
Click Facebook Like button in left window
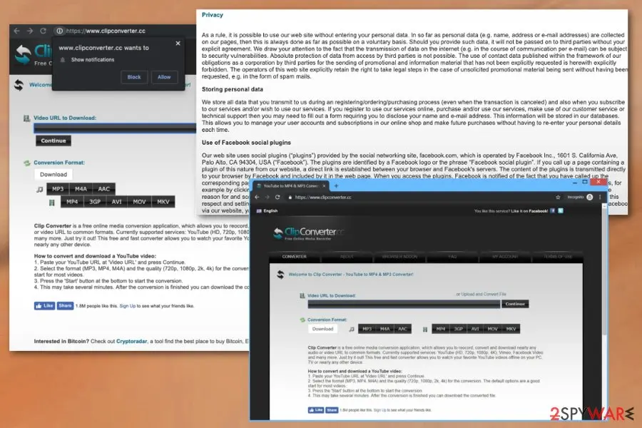[45, 305]
